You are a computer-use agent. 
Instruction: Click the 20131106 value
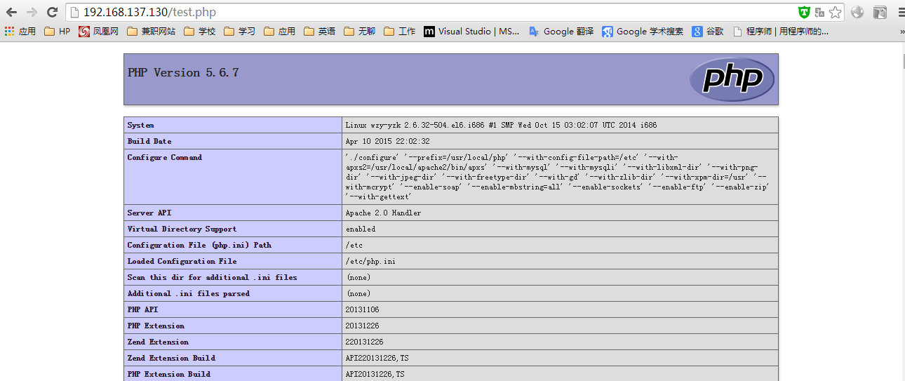tap(362, 309)
